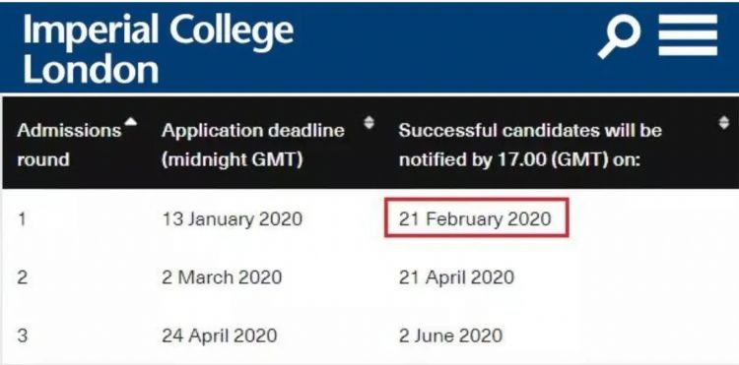Click the 21 April 2020 notification date
This screenshot has height=365, width=739.
click(456, 277)
